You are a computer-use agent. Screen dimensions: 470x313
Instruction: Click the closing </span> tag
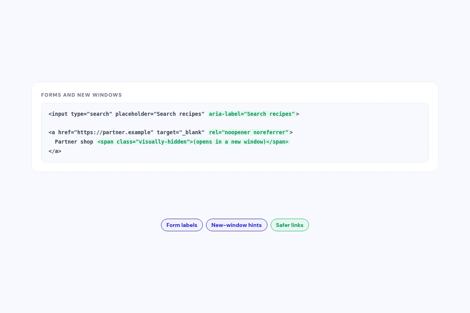278,142
